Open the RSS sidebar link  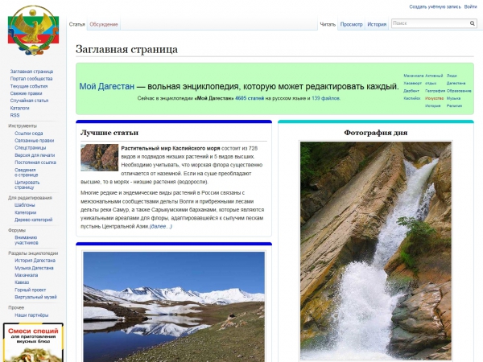coord(14,115)
